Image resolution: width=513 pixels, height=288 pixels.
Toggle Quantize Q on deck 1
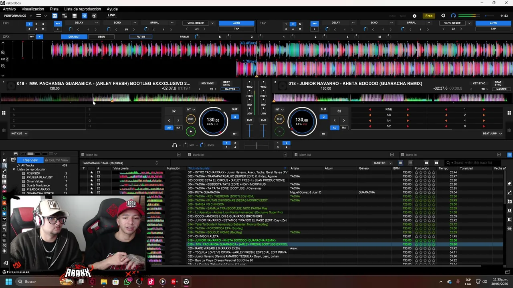coord(235,117)
